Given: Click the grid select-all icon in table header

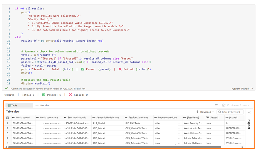Looking at the screenshot, I should [x=8, y=118].
